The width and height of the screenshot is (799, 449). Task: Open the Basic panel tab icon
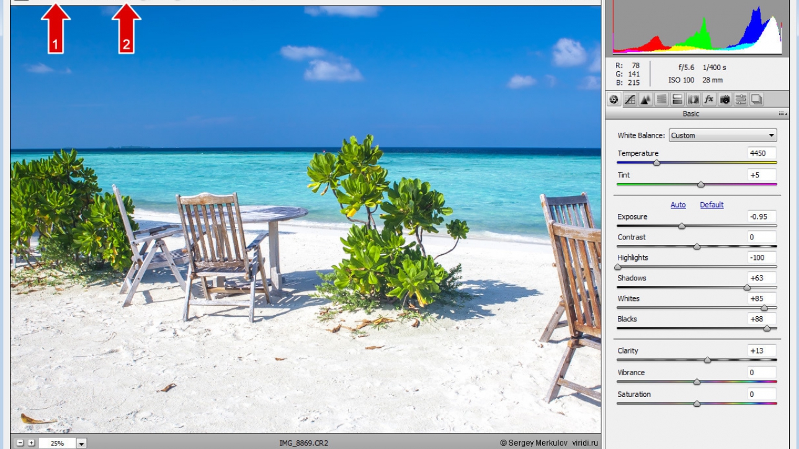coord(614,99)
